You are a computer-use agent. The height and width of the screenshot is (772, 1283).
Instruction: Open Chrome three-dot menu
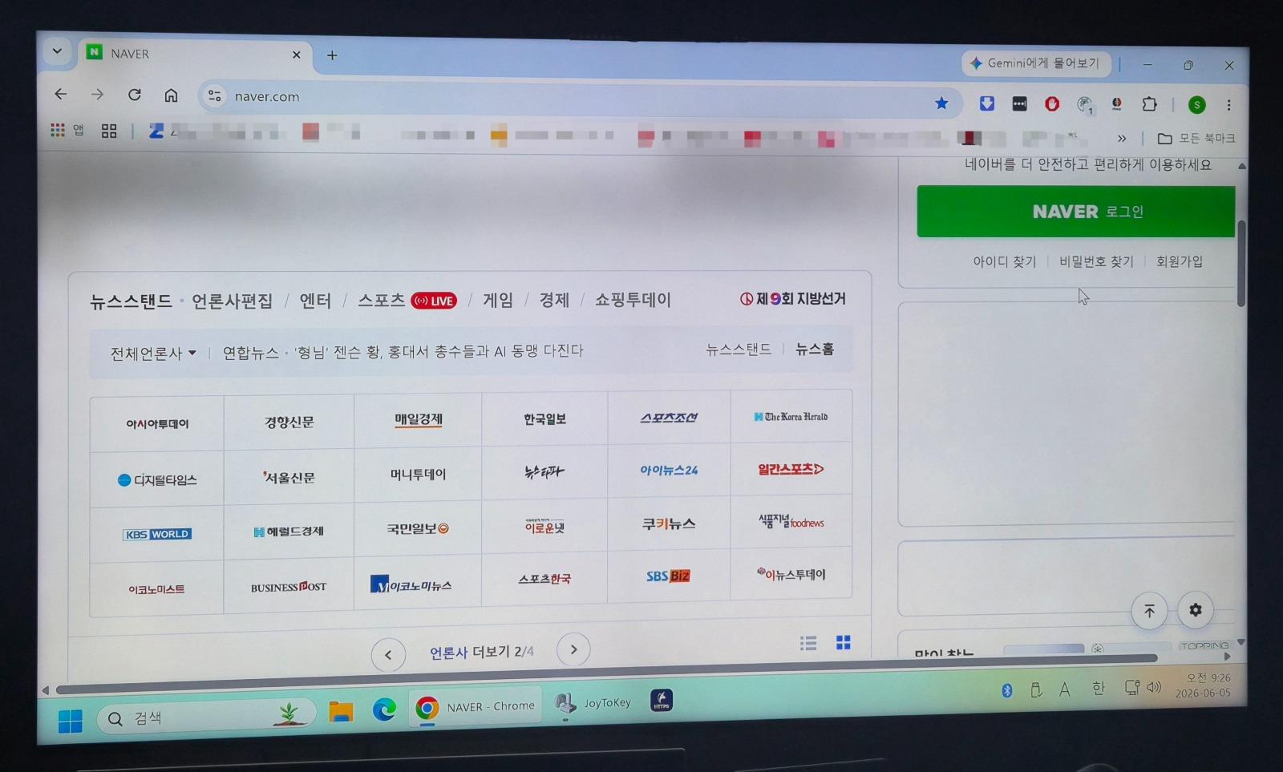click(x=1228, y=105)
